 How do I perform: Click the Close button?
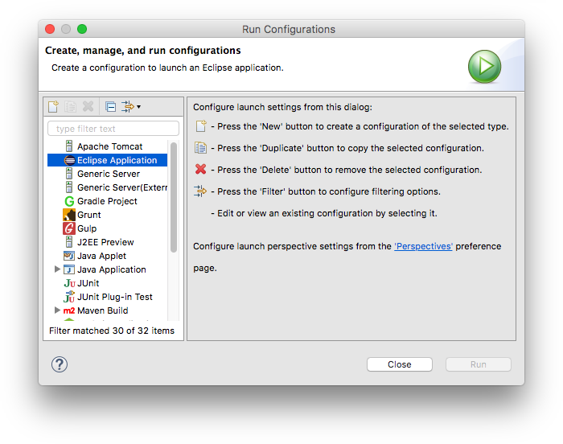click(x=399, y=364)
